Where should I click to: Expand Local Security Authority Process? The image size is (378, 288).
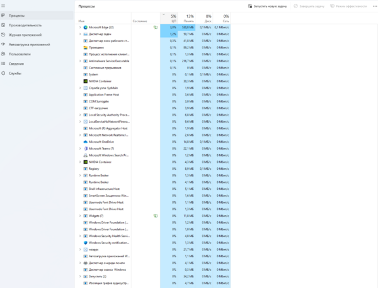click(x=80, y=115)
